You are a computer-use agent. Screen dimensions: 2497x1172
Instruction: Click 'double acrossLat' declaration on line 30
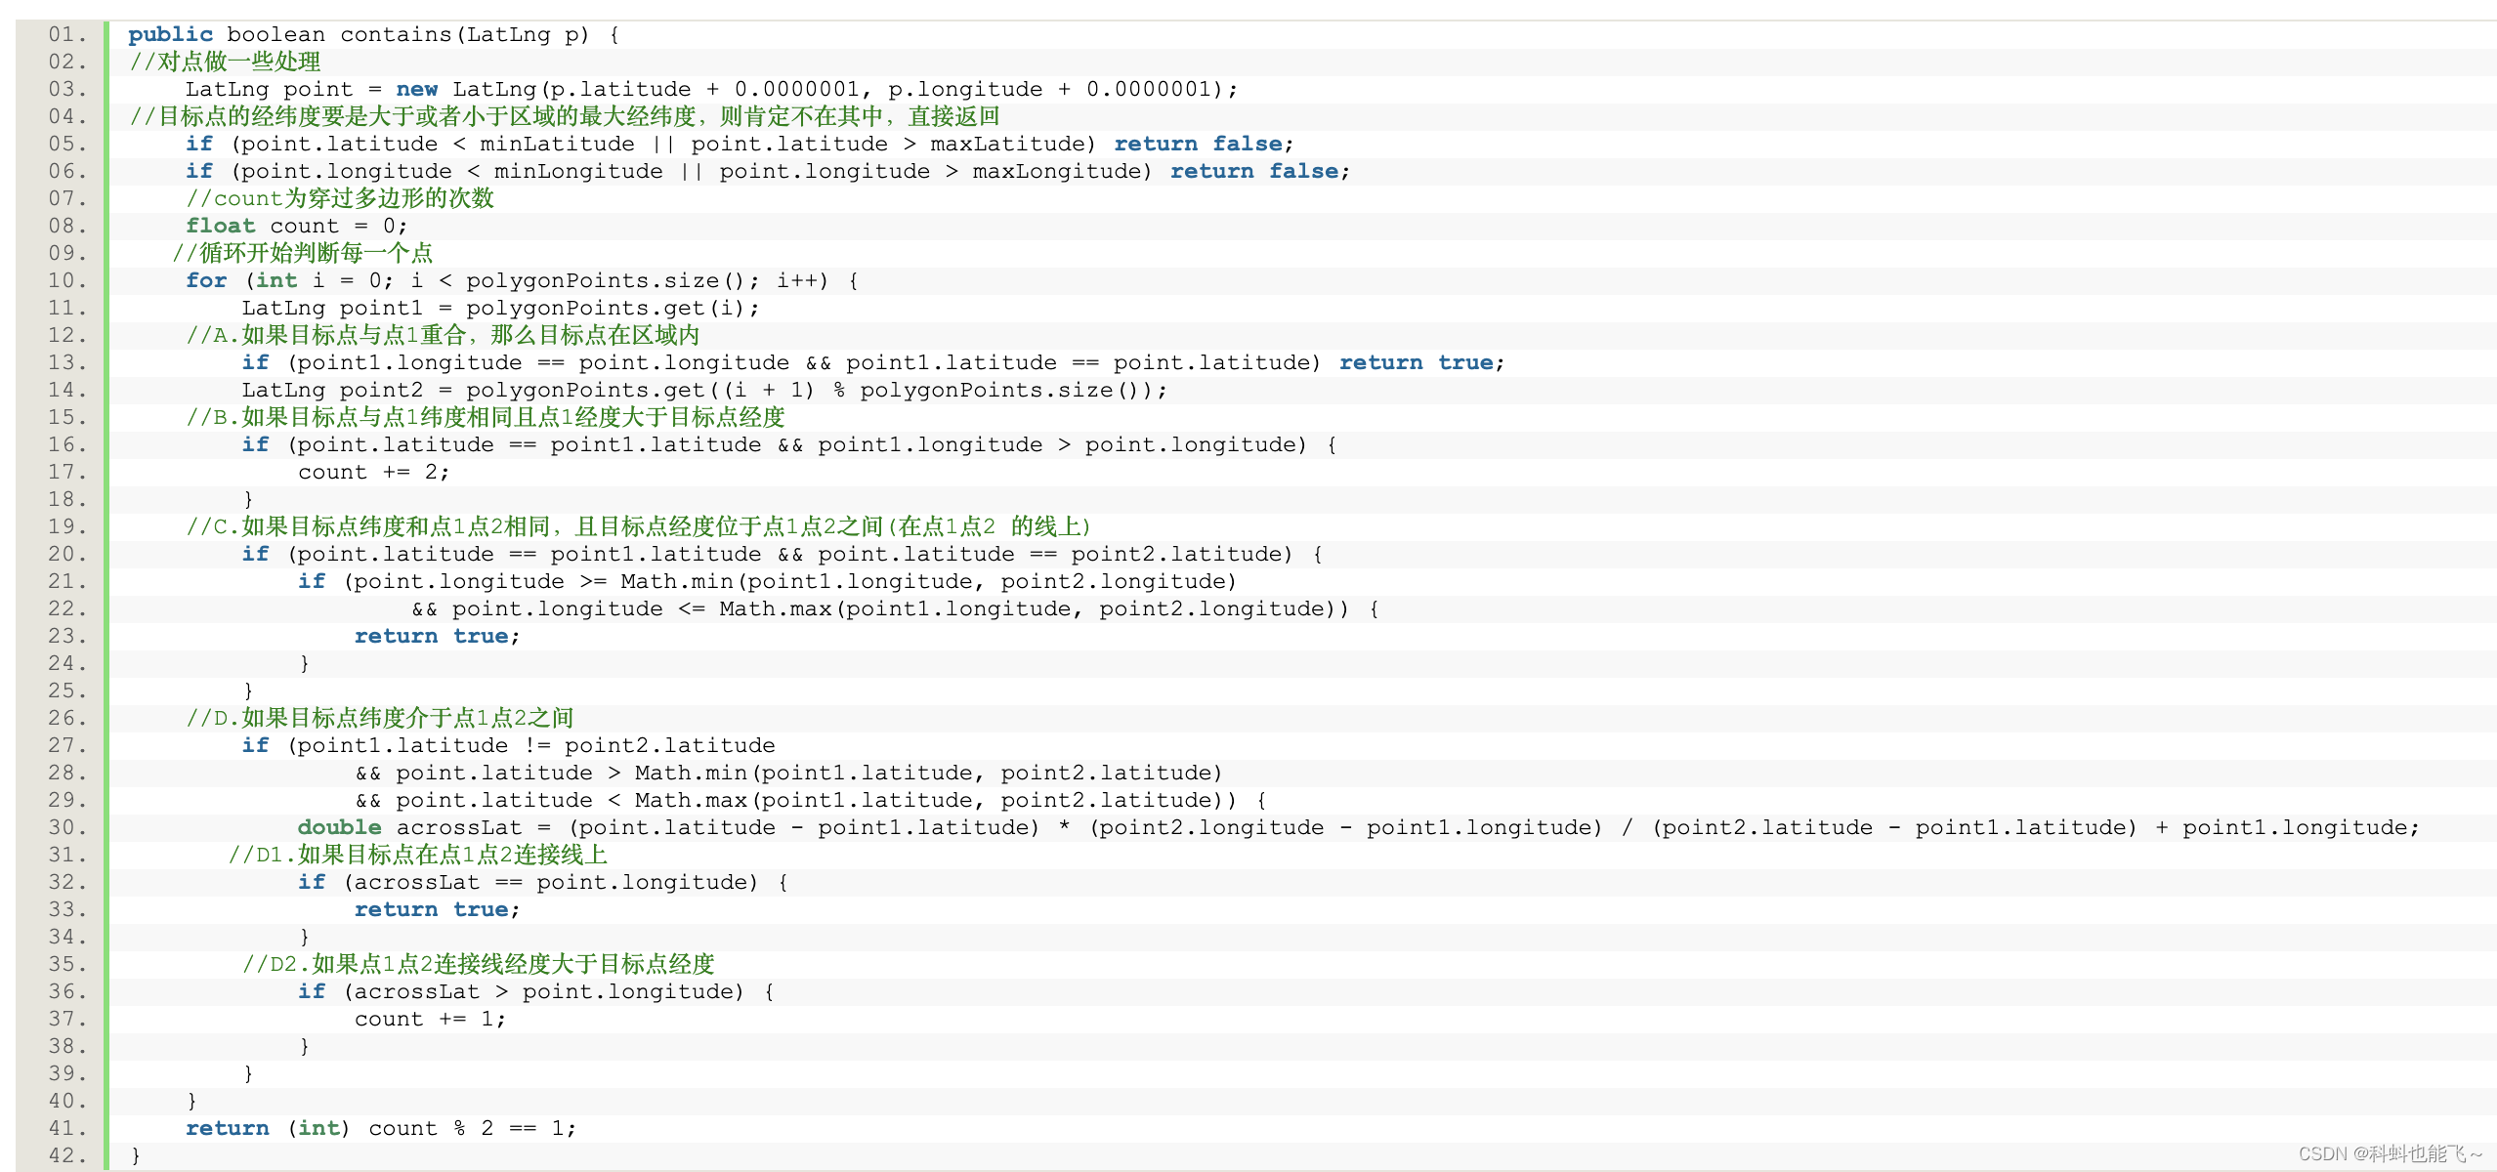1359,828
